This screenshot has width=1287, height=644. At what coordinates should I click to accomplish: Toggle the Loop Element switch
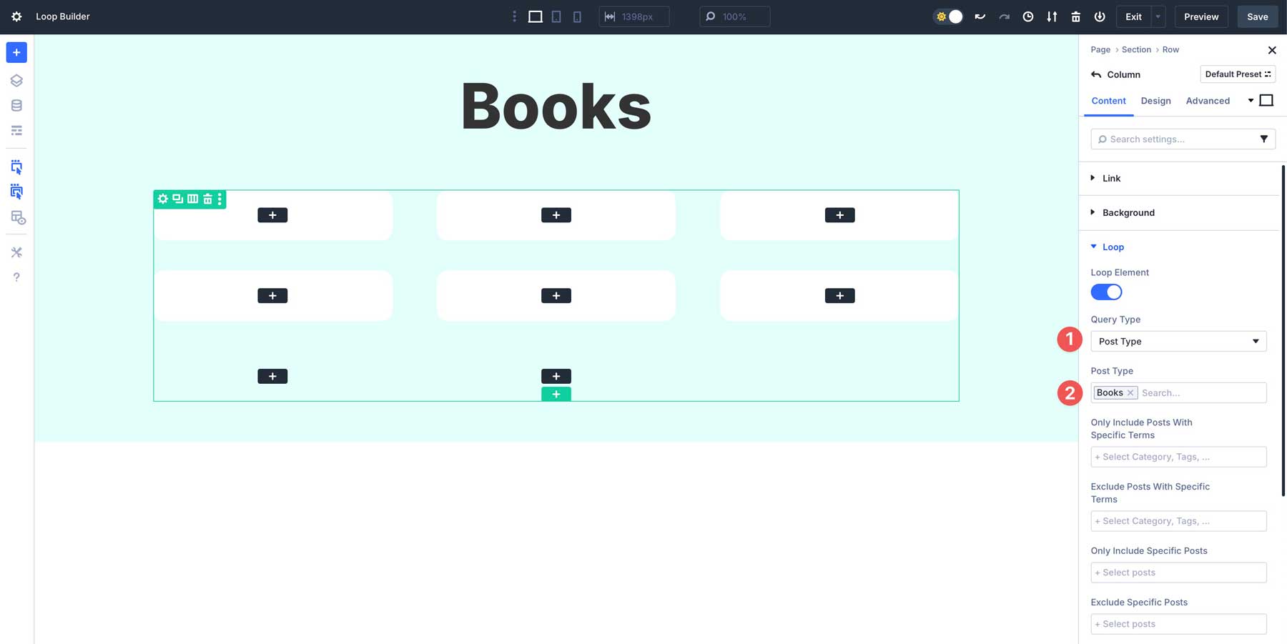[1106, 292]
